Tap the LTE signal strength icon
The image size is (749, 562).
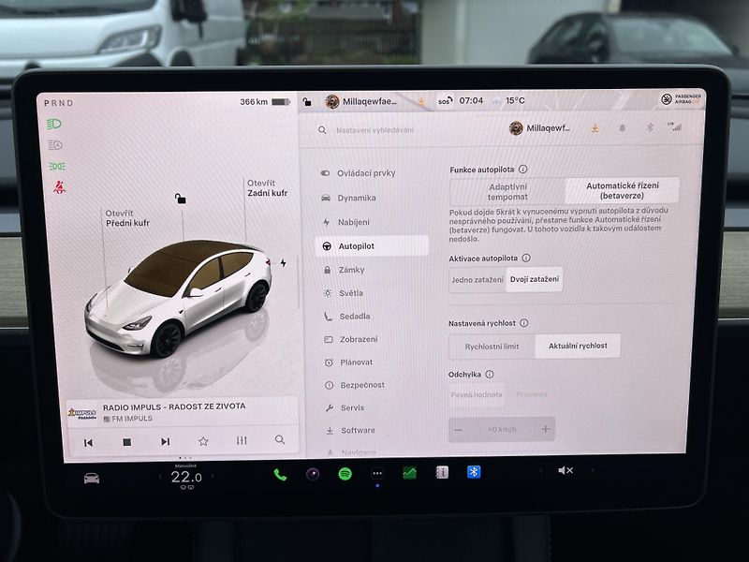675,126
